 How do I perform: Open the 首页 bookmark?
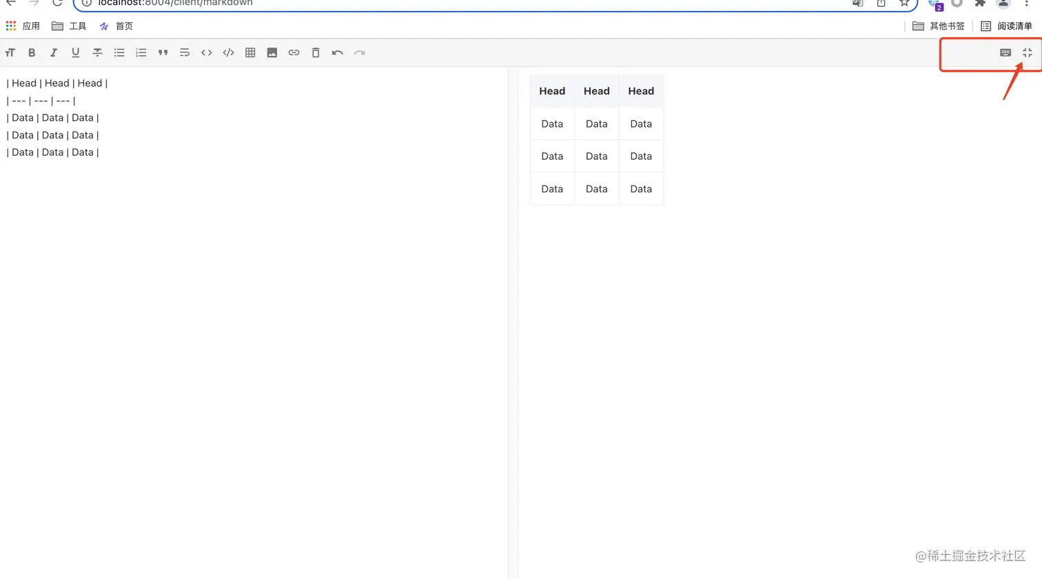point(116,26)
